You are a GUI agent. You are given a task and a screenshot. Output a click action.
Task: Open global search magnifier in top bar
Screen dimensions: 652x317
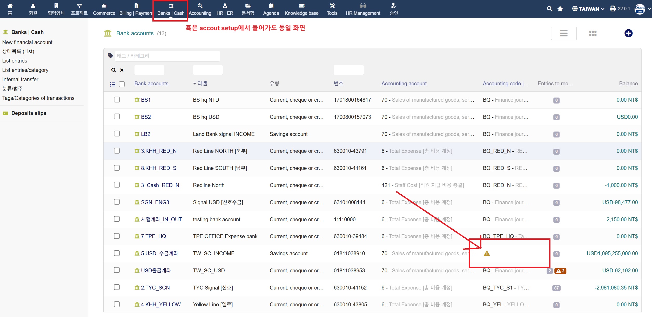(549, 9)
